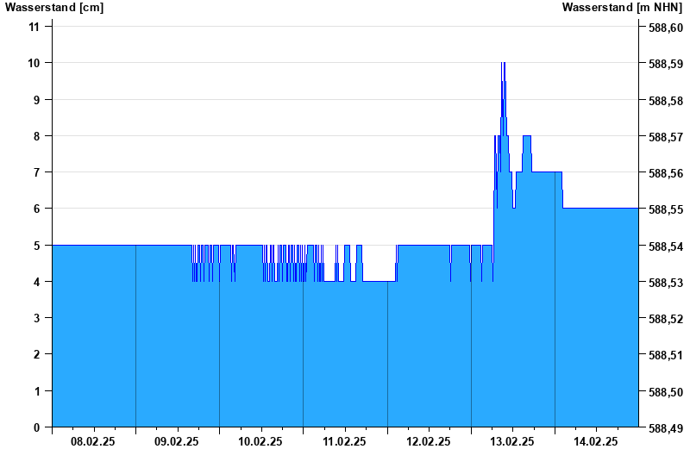
Task: Click the right axis value 588,60
Action: click(x=665, y=28)
